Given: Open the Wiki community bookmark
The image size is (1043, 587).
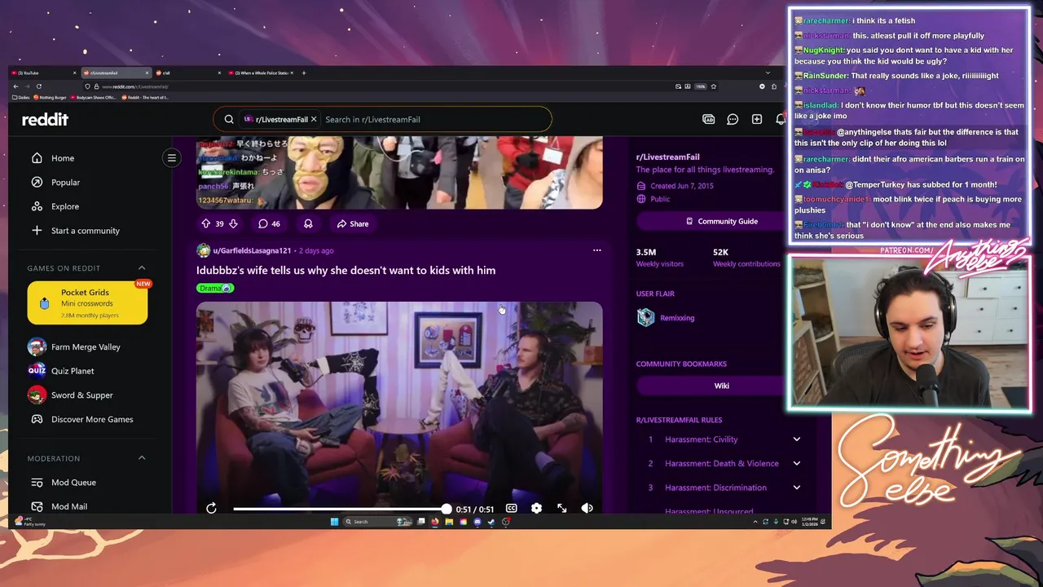Looking at the screenshot, I should [x=721, y=386].
